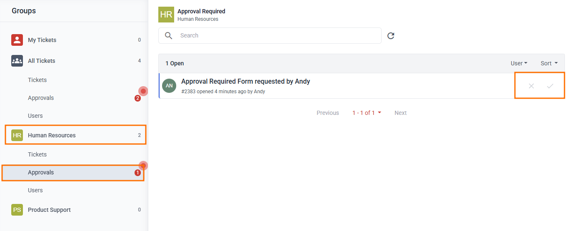The width and height of the screenshot is (572, 231).
Task: Open the Sort dropdown
Action: pos(549,63)
